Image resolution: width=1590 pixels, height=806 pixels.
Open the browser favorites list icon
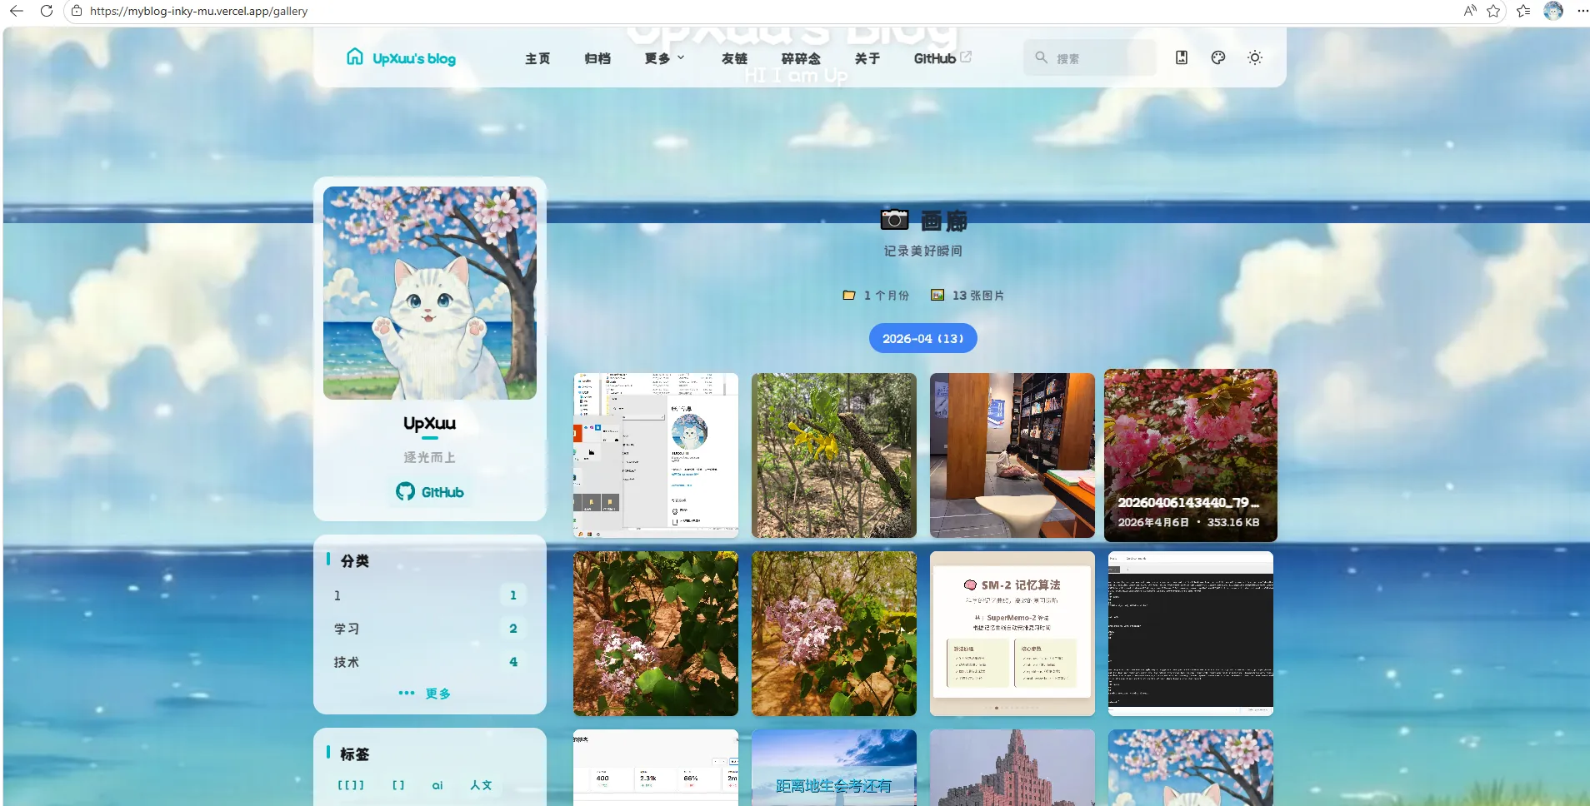pyautogui.click(x=1523, y=11)
